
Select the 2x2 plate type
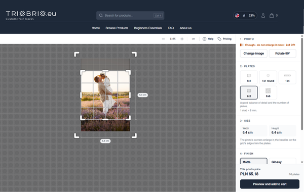[249, 92]
